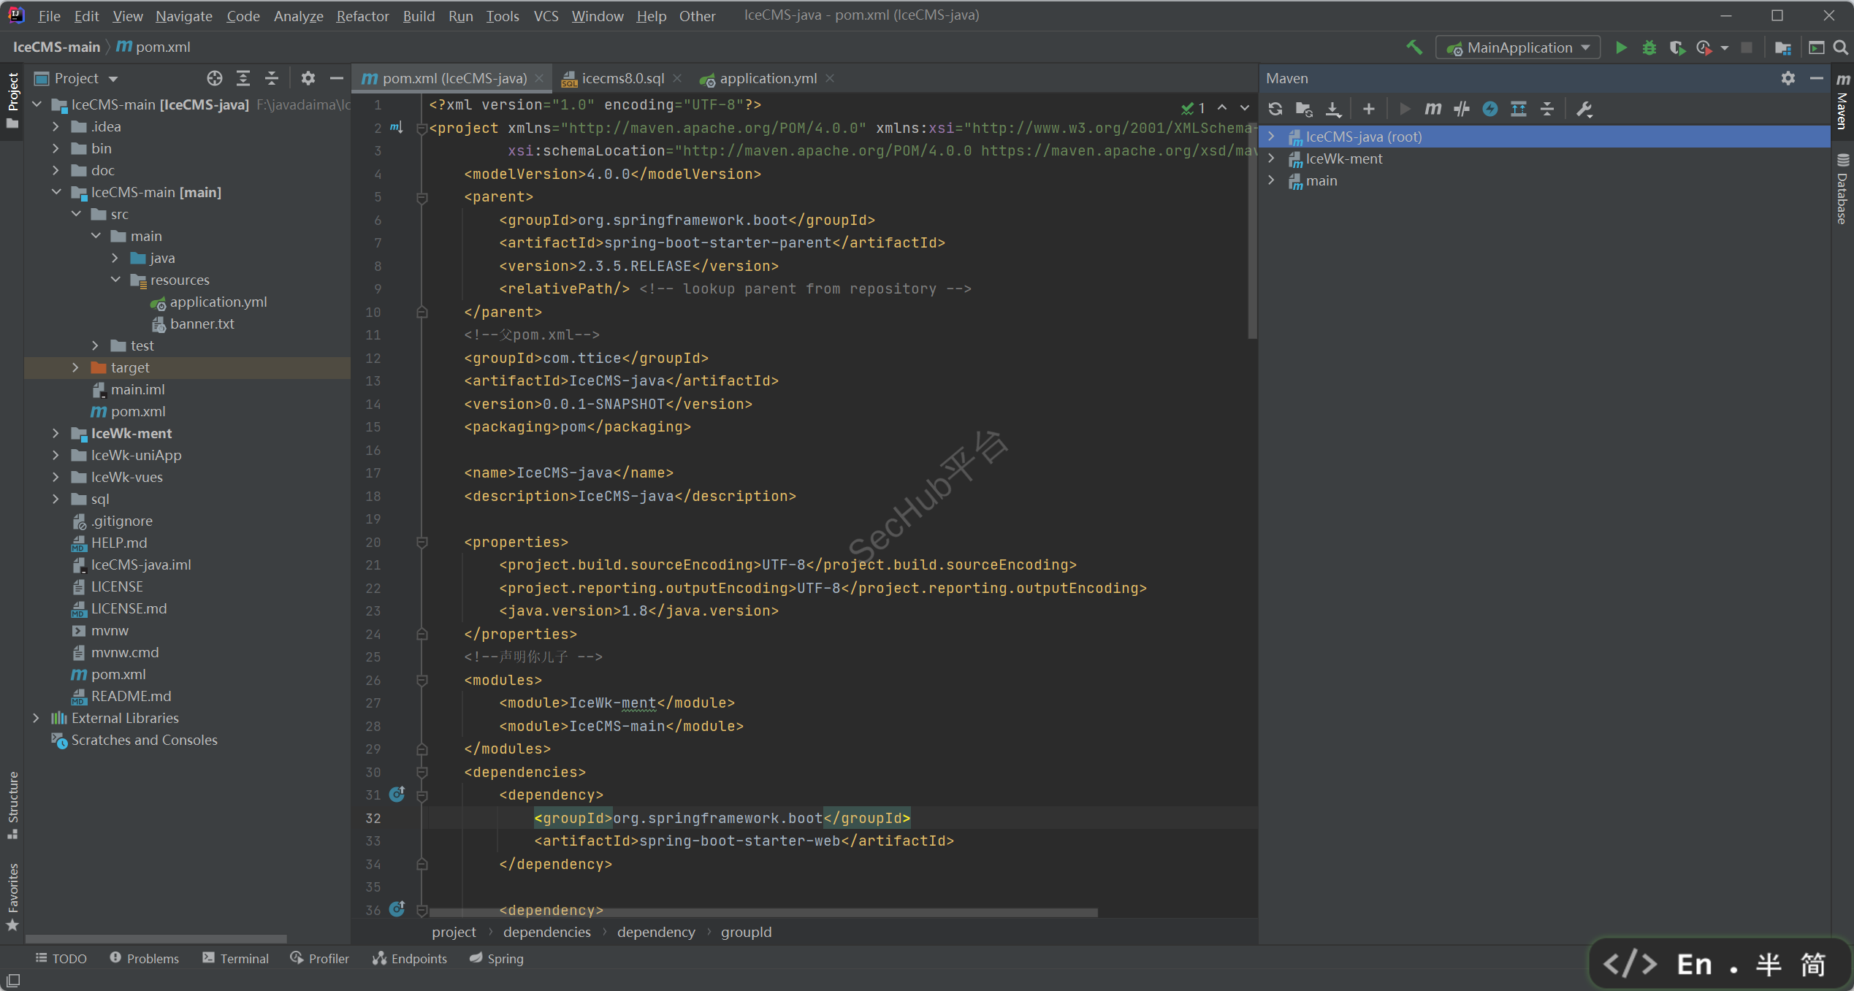The height and width of the screenshot is (991, 1854).
Task: Reload all Maven projects
Action: click(1275, 109)
